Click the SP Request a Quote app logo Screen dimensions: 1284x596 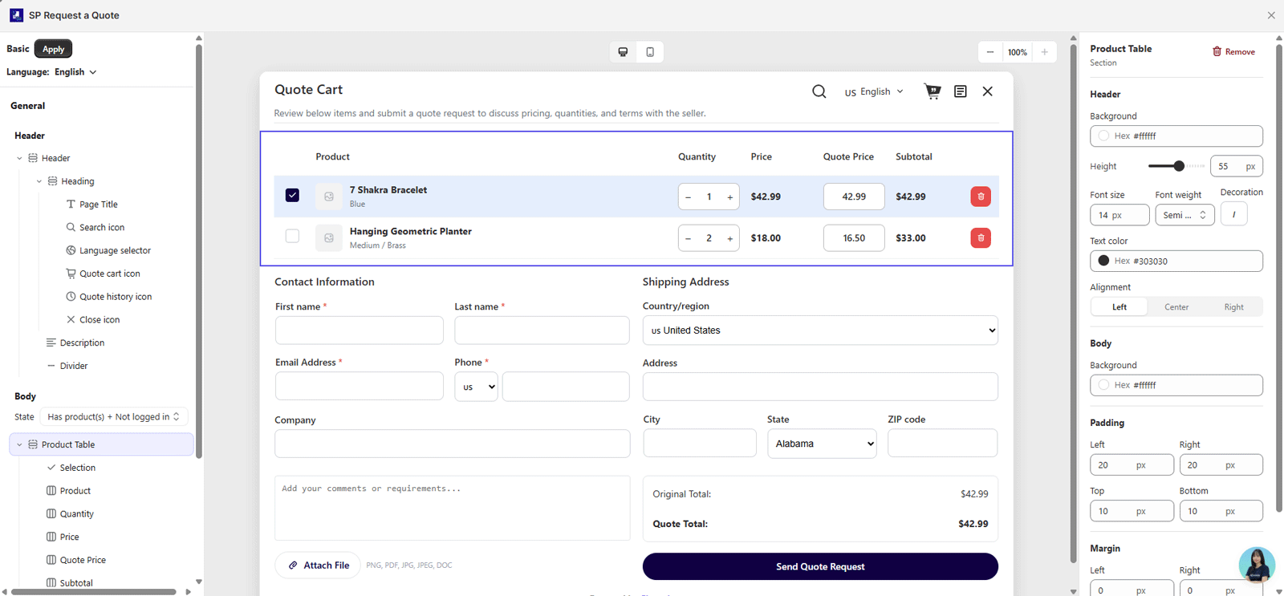[x=16, y=15]
